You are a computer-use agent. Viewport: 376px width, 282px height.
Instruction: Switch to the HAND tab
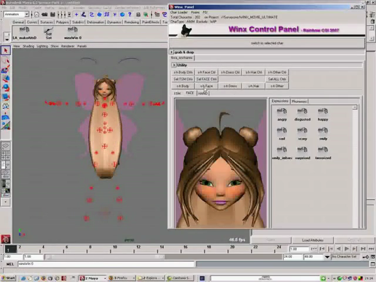point(203,93)
